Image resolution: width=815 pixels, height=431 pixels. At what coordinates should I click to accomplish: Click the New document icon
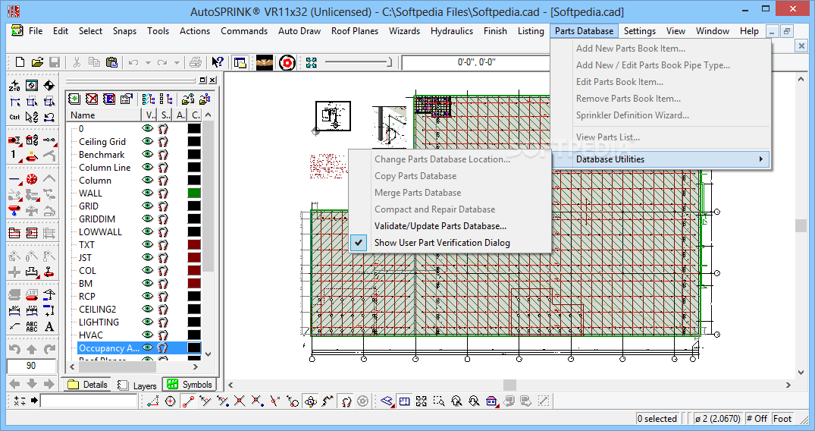point(20,62)
